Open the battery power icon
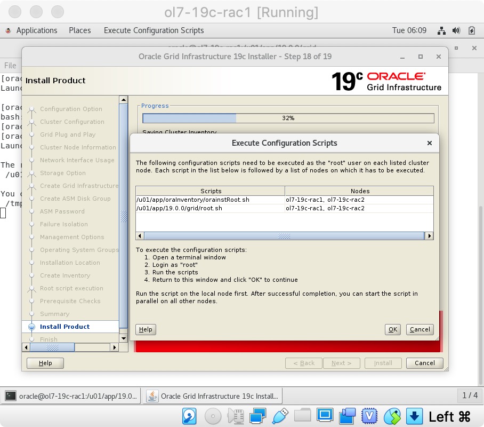The height and width of the screenshot is (427, 484). coord(471,30)
